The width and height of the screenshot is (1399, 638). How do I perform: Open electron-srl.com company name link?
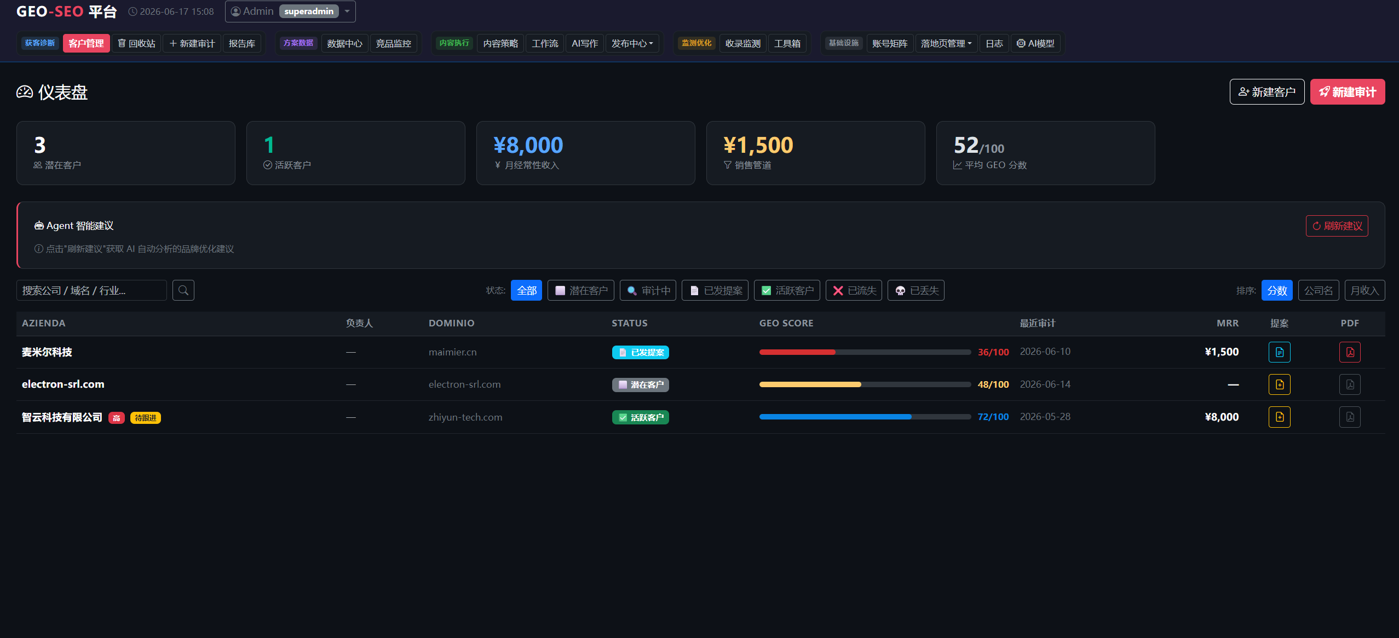(x=63, y=384)
